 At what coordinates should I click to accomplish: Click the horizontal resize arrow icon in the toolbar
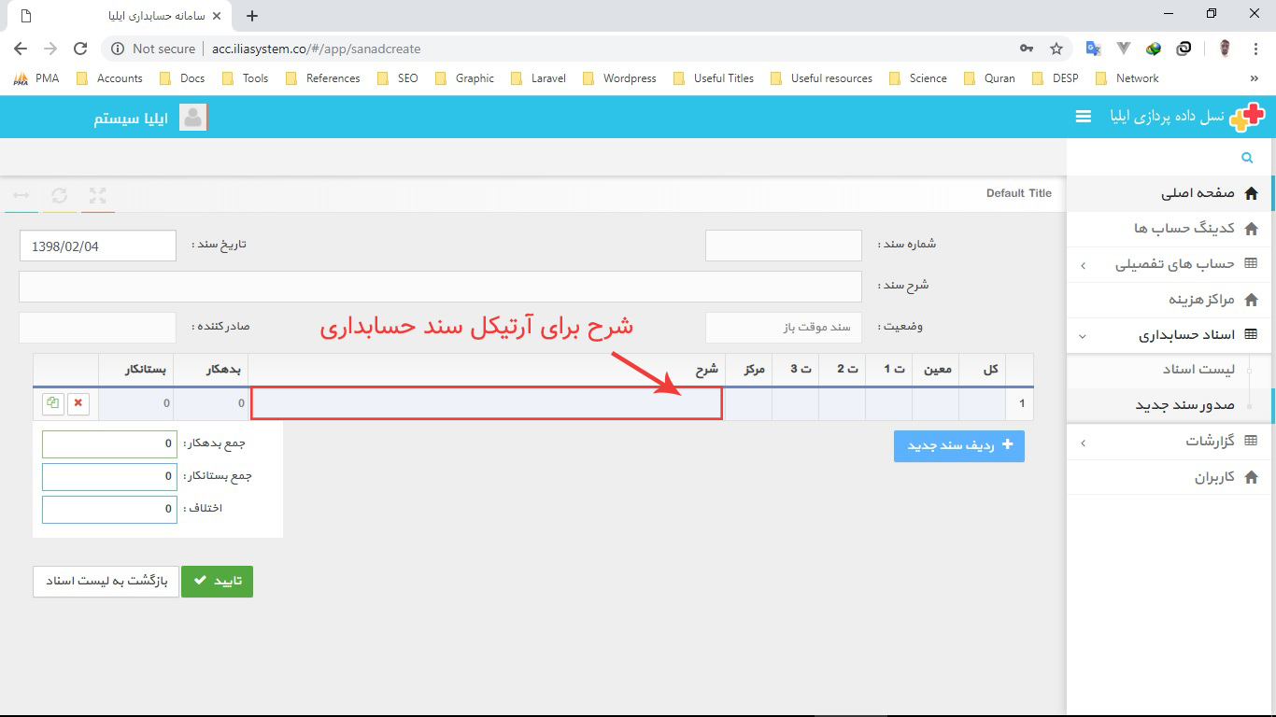[x=21, y=196]
